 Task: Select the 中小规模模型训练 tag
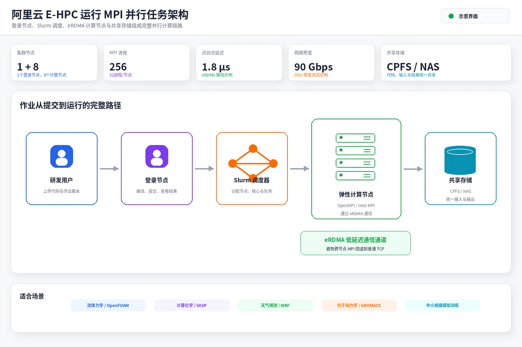[x=442, y=305]
